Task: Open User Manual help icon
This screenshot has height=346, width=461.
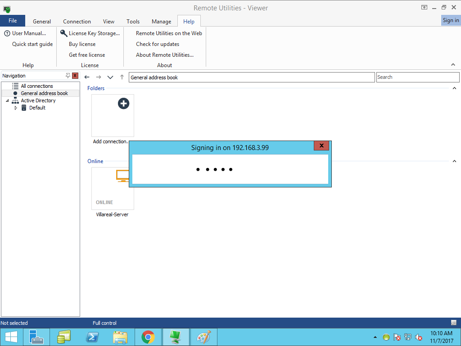Action: (7, 33)
